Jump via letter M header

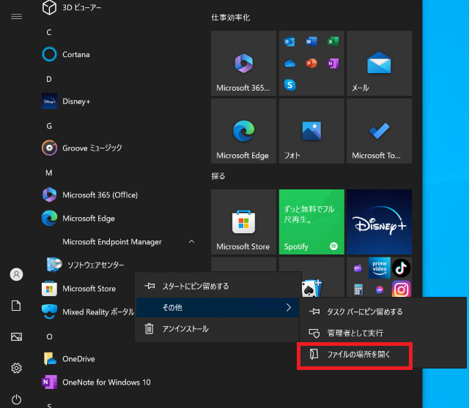pos(49,173)
